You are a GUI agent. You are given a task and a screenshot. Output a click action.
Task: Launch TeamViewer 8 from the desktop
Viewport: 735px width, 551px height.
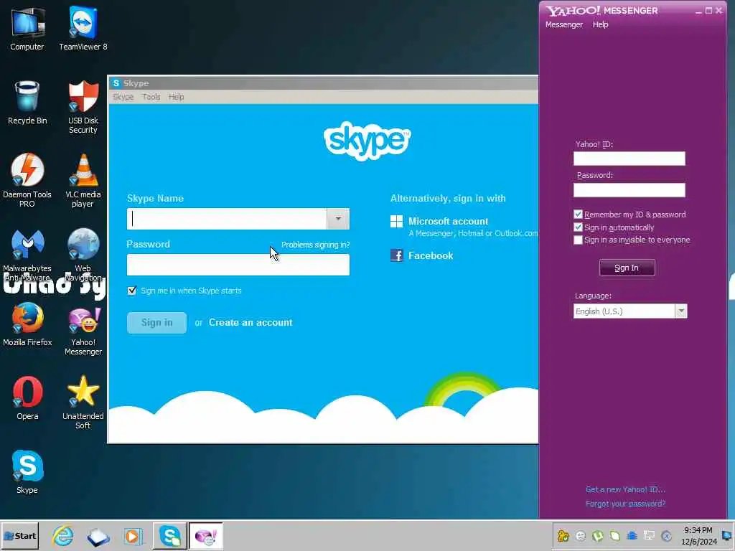(83, 28)
